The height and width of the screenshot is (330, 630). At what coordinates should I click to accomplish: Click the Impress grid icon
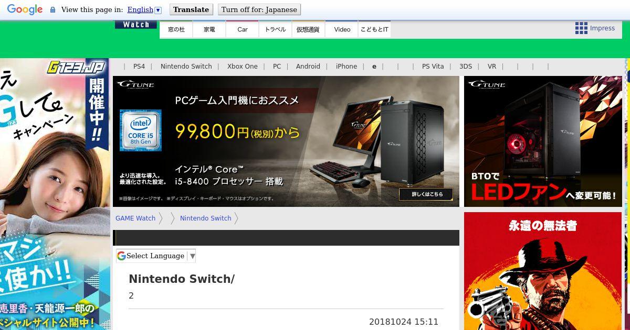click(x=581, y=28)
